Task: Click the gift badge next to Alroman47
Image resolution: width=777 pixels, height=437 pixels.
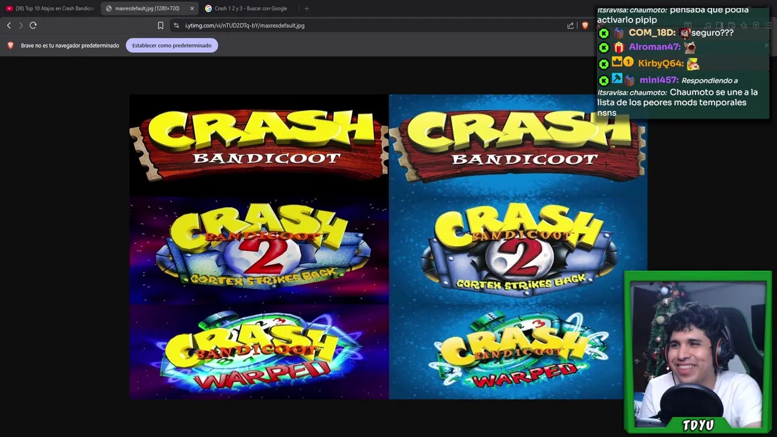Action: pos(619,47)
